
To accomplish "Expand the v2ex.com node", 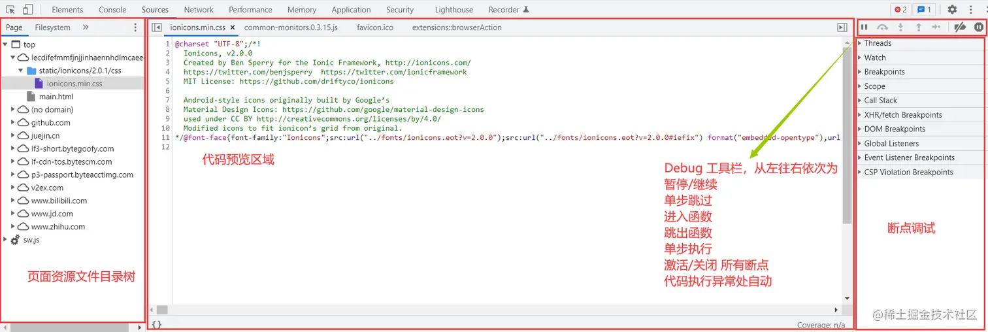I will pyautogui.click(x=13, y=188).
